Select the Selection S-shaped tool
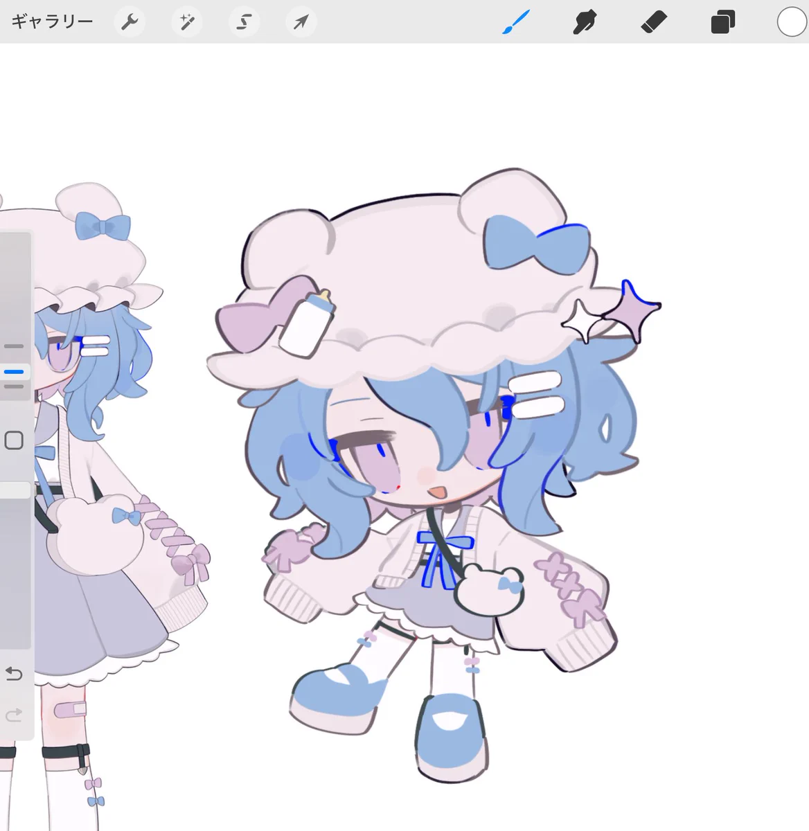The height and width of the screenshot is (831, 809). pos(244,22)
